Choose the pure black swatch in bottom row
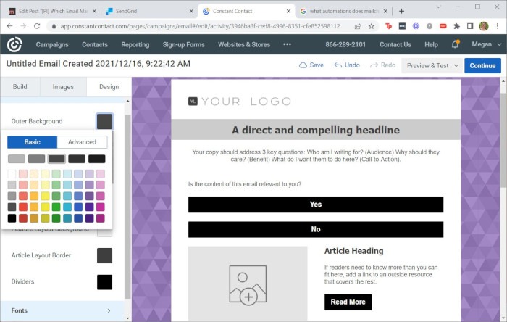Screen dimensions: 507x322 [x=12, y=218]
